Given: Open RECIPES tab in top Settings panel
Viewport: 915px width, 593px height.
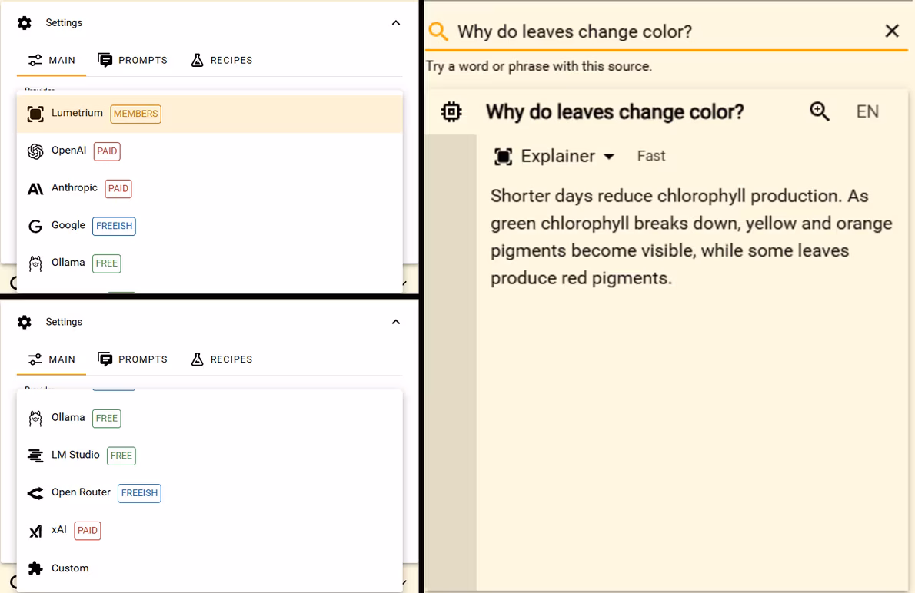Looking at the screenshot, I should tap(221, 60).
